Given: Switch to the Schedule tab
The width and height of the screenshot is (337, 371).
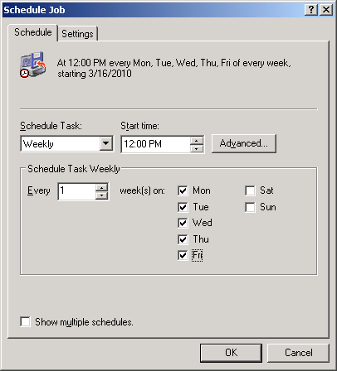Looking at the screenshot, I should point(33,32).
